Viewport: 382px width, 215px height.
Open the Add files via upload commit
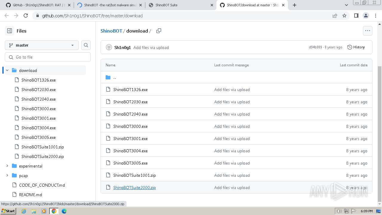[x=151, y=47]
